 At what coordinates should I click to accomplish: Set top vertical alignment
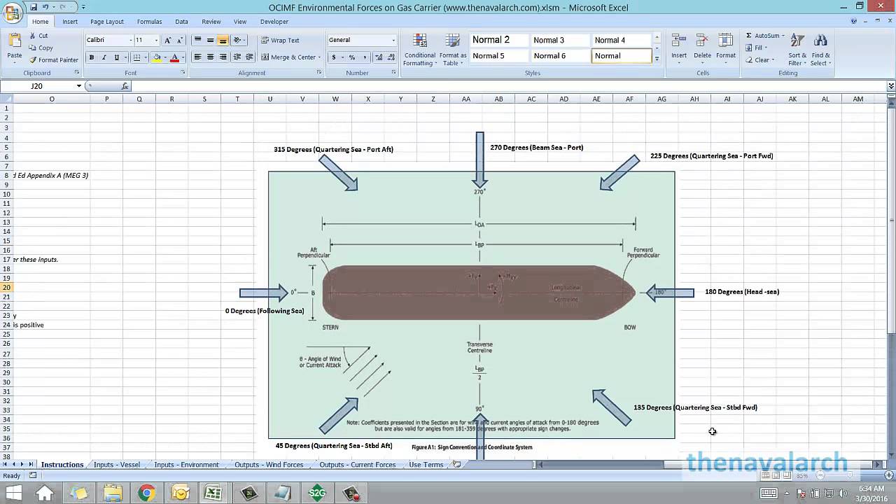click(x=197, y=40)
